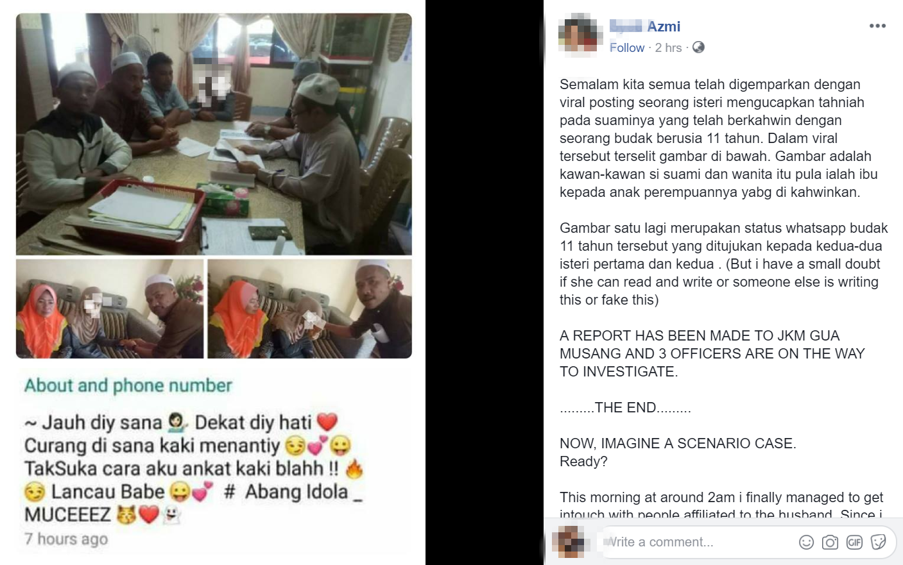Follow the poster Azmi
Screen dimensions: 903x565
(626, 47)
